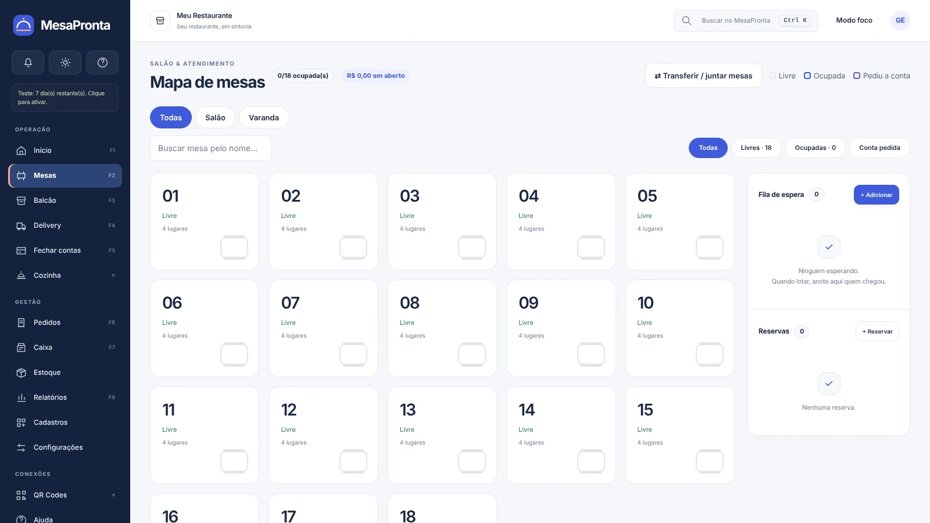
Task: Open Cadastros section
Action: [x=65, y=422]
